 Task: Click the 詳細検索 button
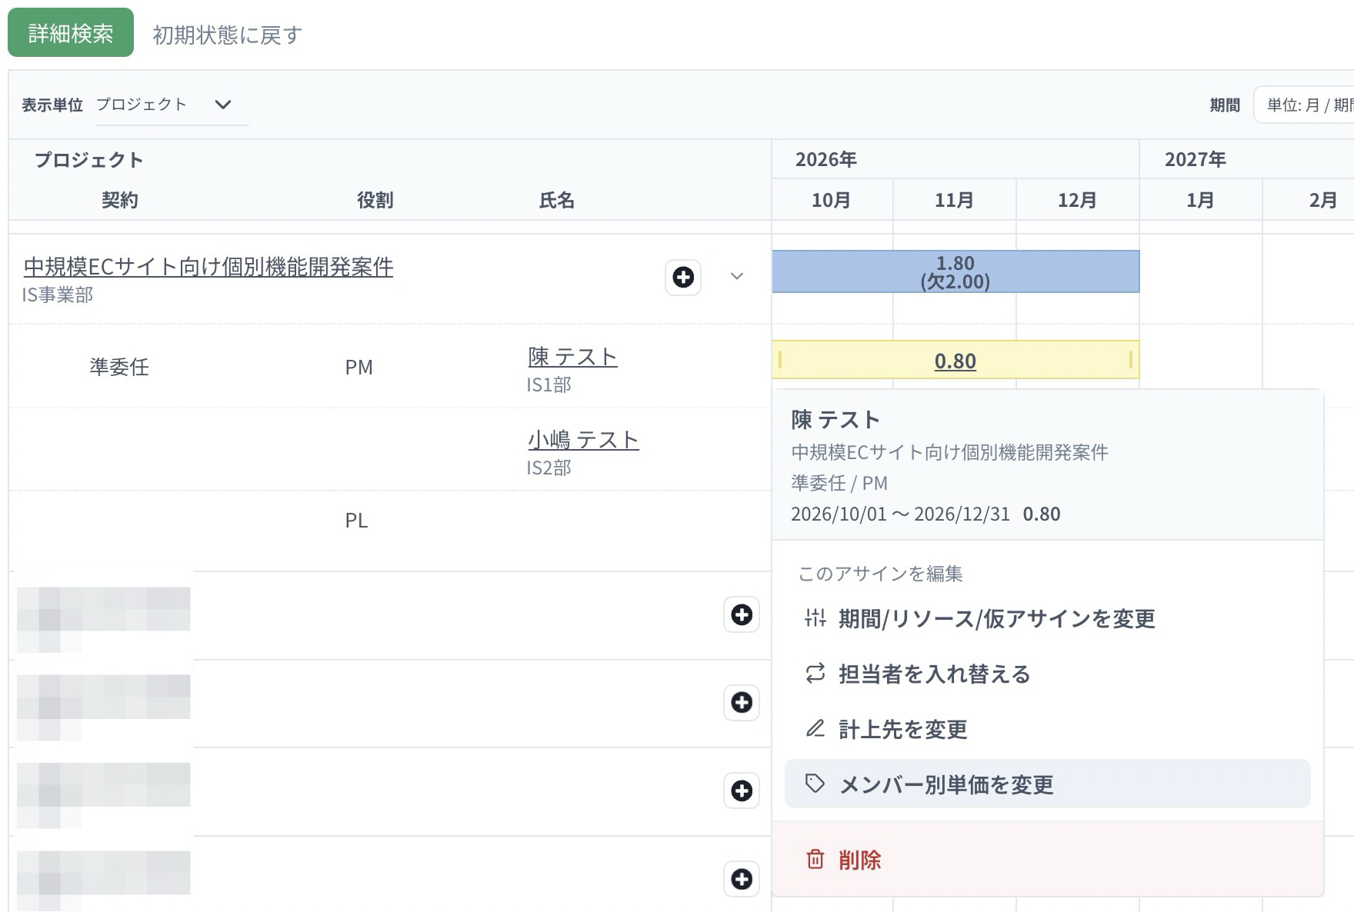point(71,33)
